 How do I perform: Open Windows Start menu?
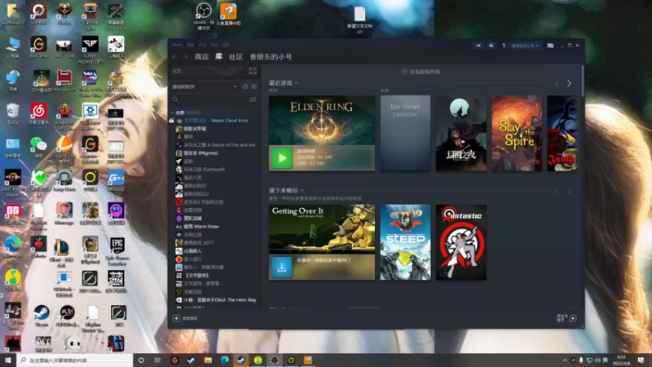pyautogui.click(x=8, y=360)
